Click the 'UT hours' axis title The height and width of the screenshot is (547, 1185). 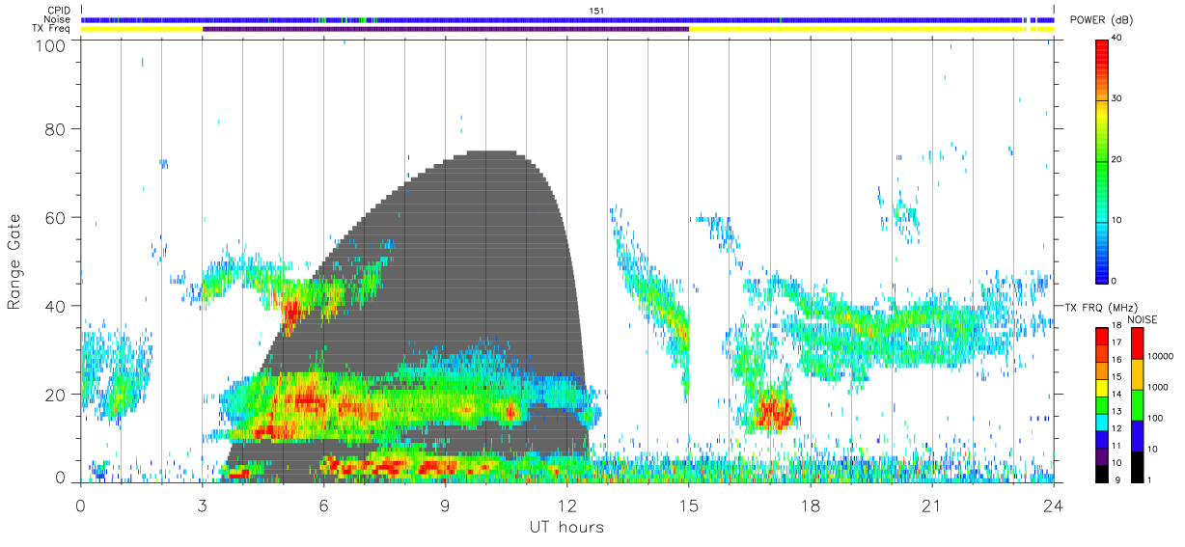point(566,527)
